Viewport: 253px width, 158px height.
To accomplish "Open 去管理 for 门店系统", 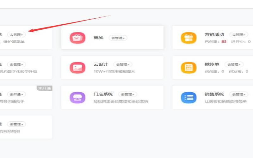I will point(128,94).
